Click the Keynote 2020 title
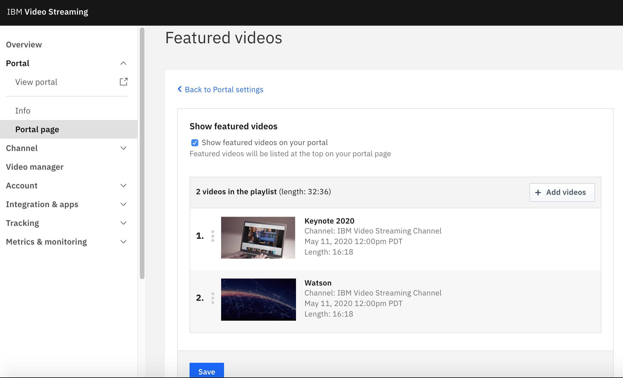623x378 pixels. (x=329, y=221)
